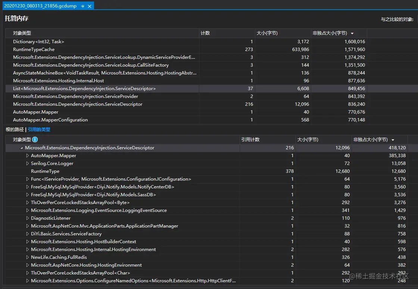418x289 pixels.
Task: Expand DiYi.Basic.Services.ServiceFactory node
Action: [x=27, y=234]
